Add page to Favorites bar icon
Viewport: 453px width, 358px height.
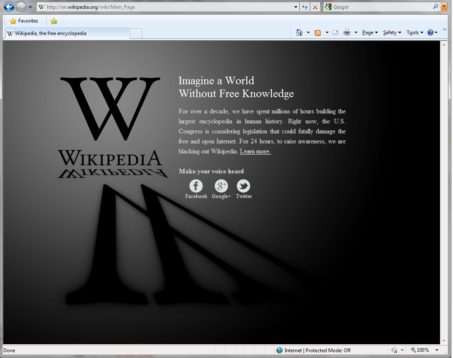pyautogui.click(x=54, y=21)
